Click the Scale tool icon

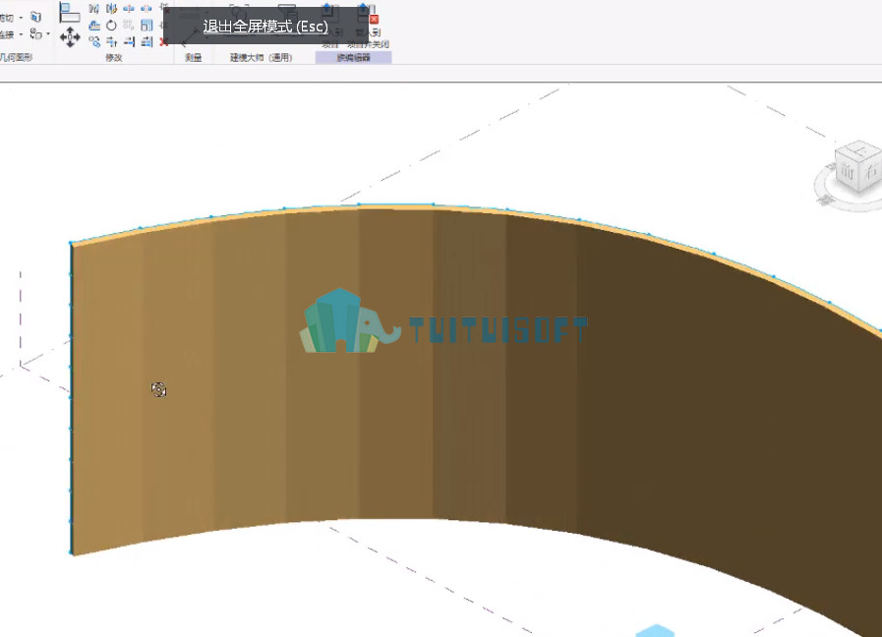pyautogui.click(x=147, y=26)
